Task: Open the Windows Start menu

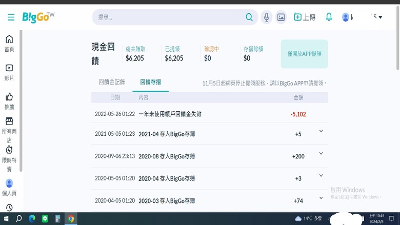Action: coord(6,219)
